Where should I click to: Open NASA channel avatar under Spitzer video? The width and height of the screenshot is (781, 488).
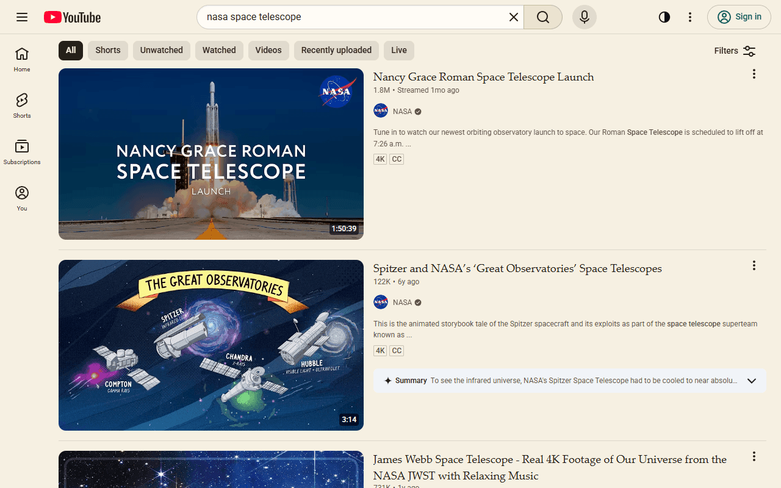pos(381,303)
